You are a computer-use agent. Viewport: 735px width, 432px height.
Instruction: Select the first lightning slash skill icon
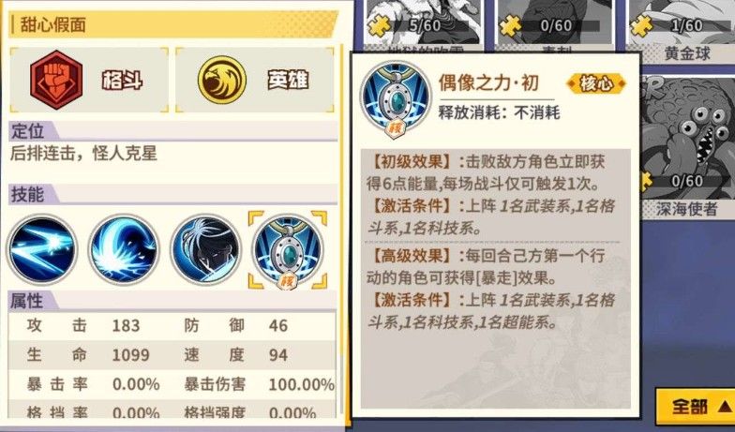coord(42,249)
